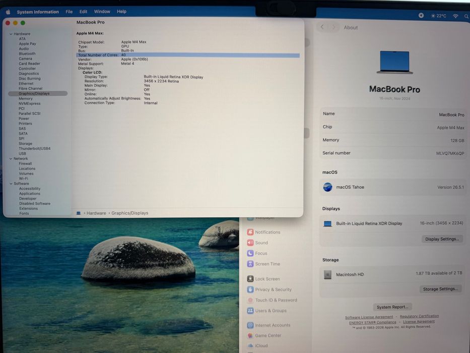Select Storage in the sidebar
Screen dimensions: 470x353
(x=25, y=144)
